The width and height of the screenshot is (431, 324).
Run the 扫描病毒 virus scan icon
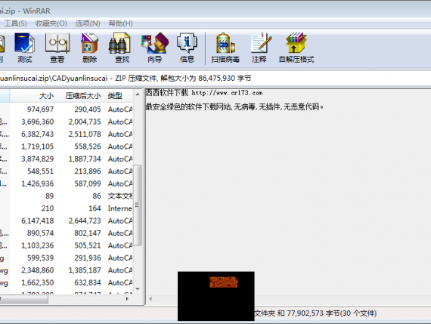pyautogui.click(x=225, y=48)
